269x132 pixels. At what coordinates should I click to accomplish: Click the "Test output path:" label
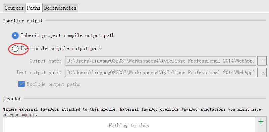pos(39,73)
